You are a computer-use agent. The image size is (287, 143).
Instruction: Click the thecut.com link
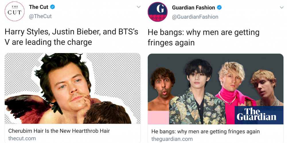[x=22, y=138]
